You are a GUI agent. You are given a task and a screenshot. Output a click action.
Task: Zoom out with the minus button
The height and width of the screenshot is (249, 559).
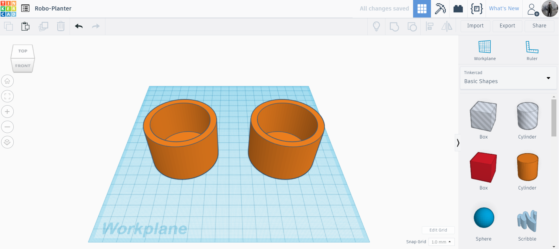(x=8, y=127)
